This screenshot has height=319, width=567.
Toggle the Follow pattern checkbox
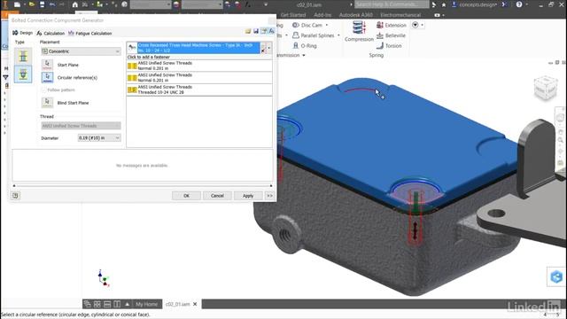coord(44,89)
